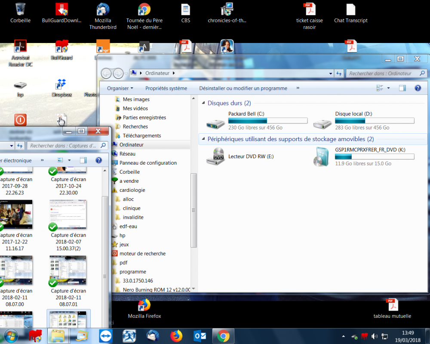Click the Lecteur DVD RW (E:) icon
This screenshot has width=430, height=344.
pos(215,157)
